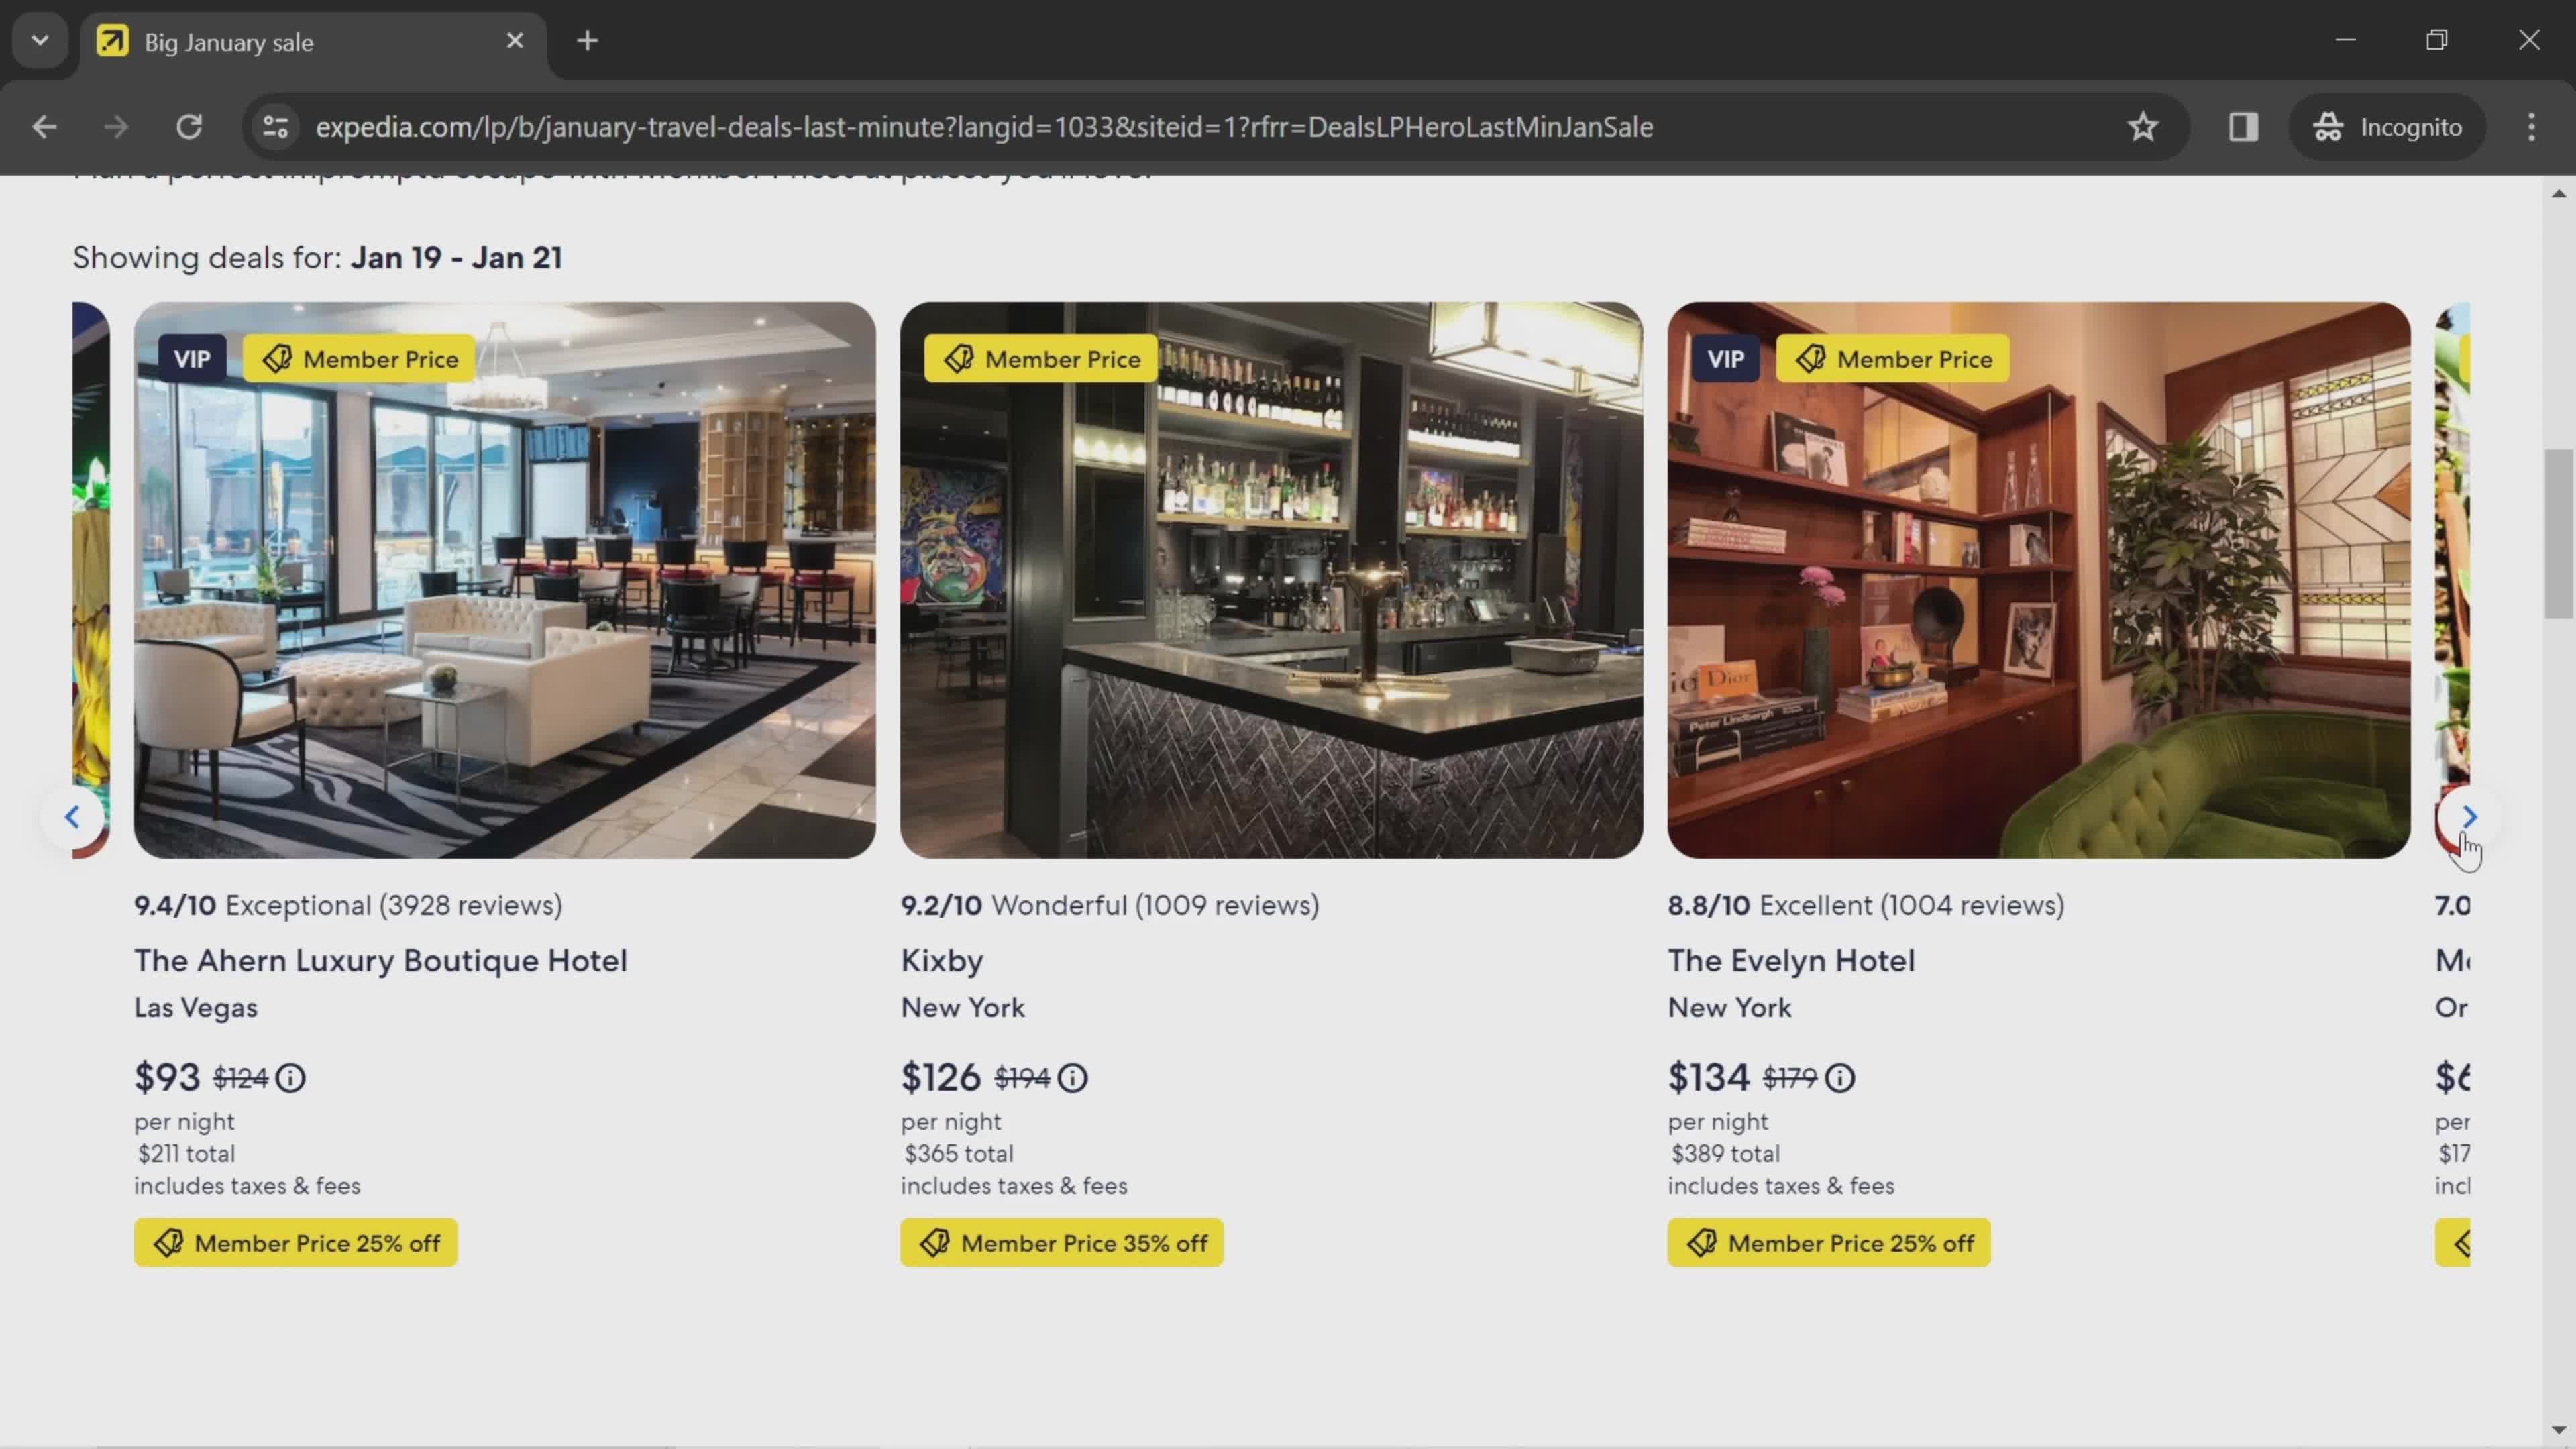Show price info for $179 Evelyn rate
Image resolution: width=2576 pixels, height=1449 pixels.
click(1840, 1078)
